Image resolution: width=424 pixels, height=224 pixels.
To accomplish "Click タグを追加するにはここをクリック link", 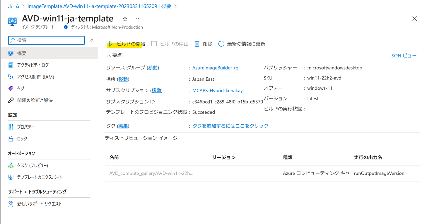I will coord(230,126).
